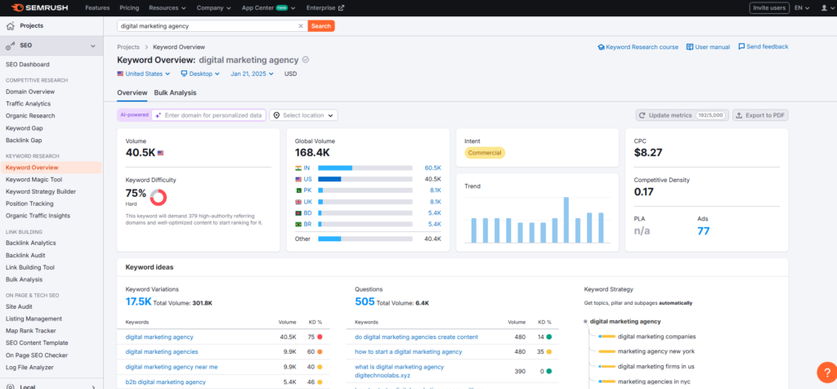Click the tallest bar in the Trend chart
This screenshot has width=837, height=389.
(566, 220)
